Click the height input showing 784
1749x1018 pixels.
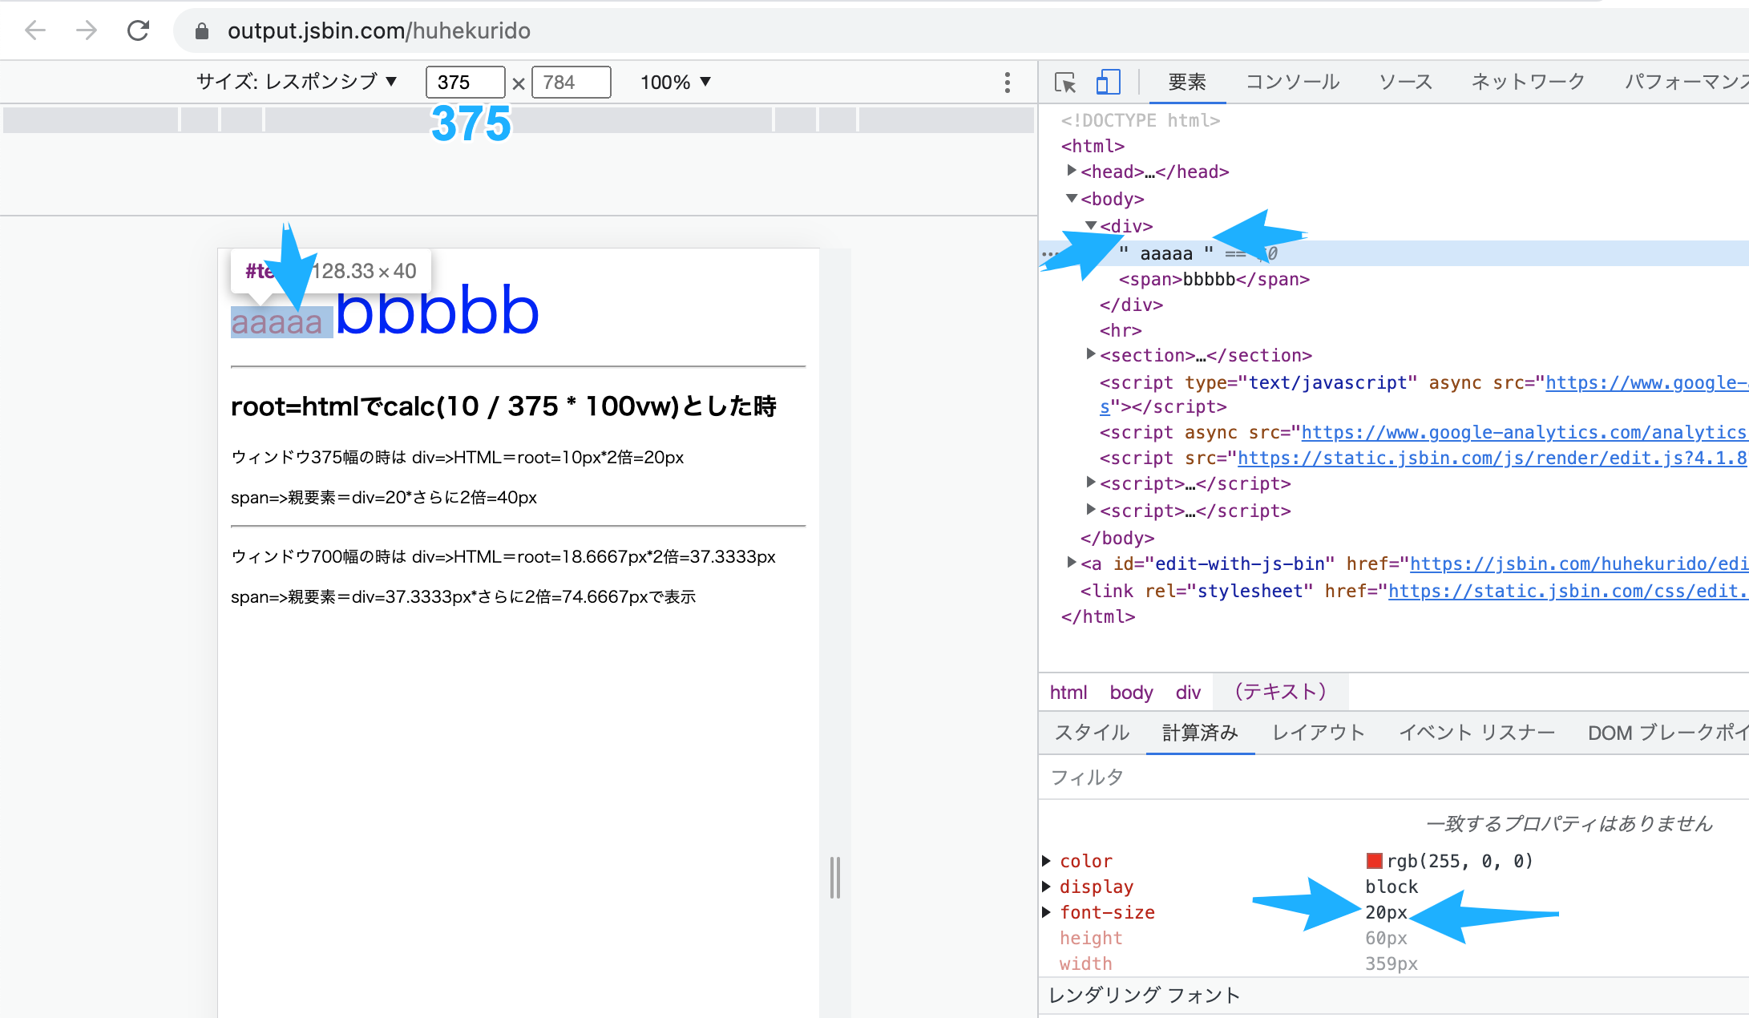coord(572,82)
